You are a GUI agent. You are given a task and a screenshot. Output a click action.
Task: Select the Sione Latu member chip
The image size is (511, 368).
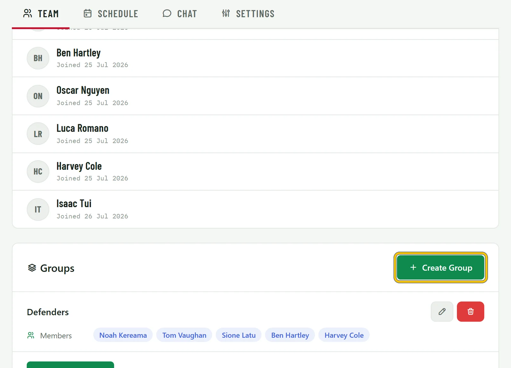pos(239,335)
